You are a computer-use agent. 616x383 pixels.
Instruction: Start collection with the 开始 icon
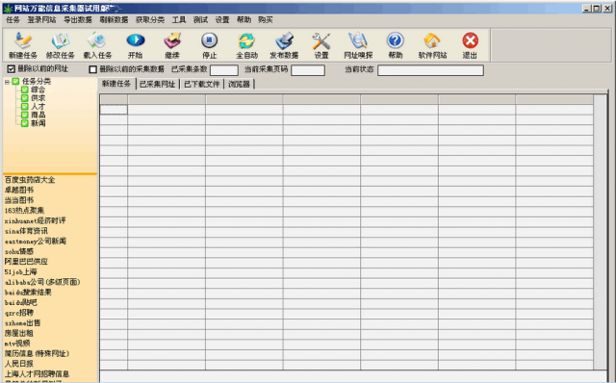click(135, 40)
